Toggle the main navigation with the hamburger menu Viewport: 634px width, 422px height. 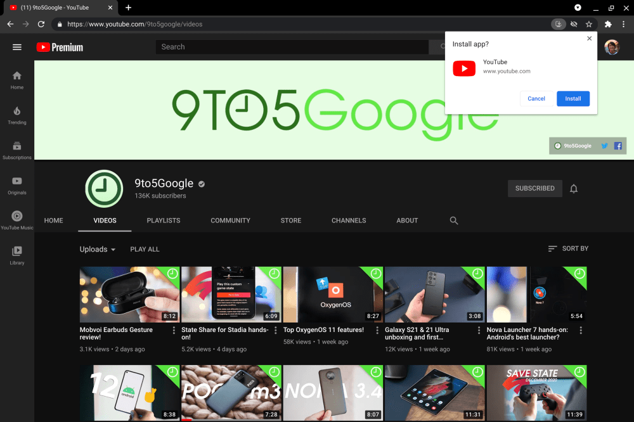click(17, 46)
